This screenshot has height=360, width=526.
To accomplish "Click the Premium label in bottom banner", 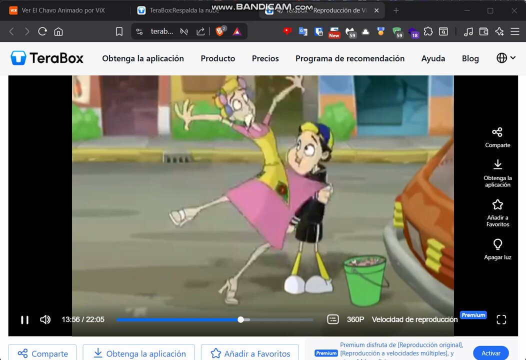I will [x=325, y=353].
